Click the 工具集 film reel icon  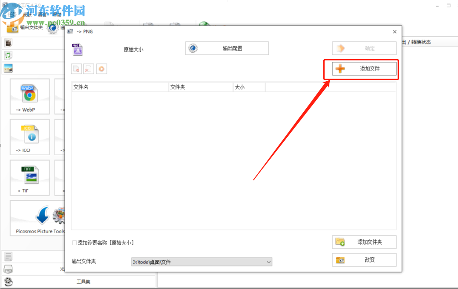[8, 282]
